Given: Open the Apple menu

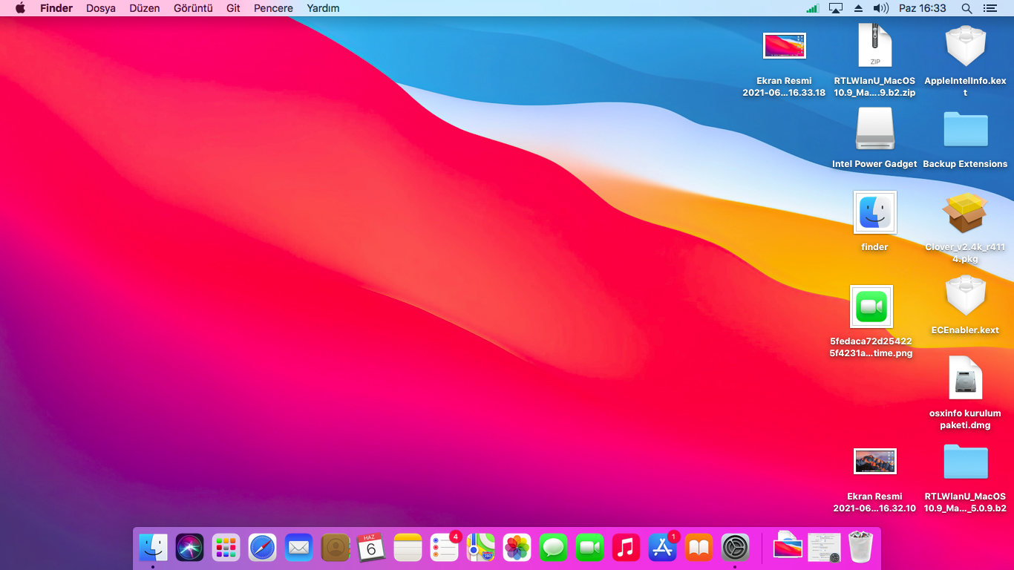Looking at the screenshot, I should (20, 8).
